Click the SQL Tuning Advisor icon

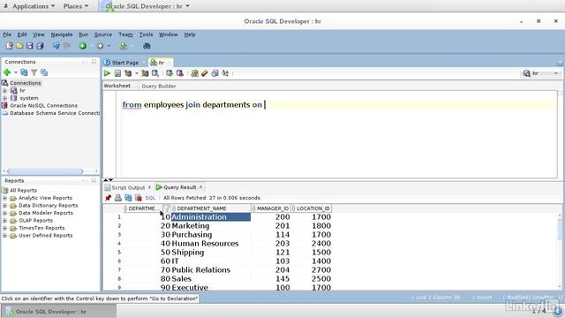point(155,73)
